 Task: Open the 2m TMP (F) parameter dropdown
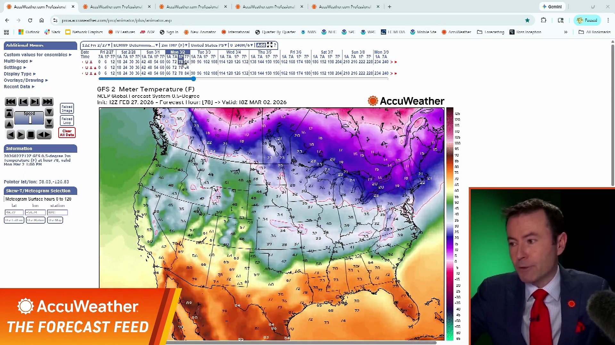click(174, 45)
